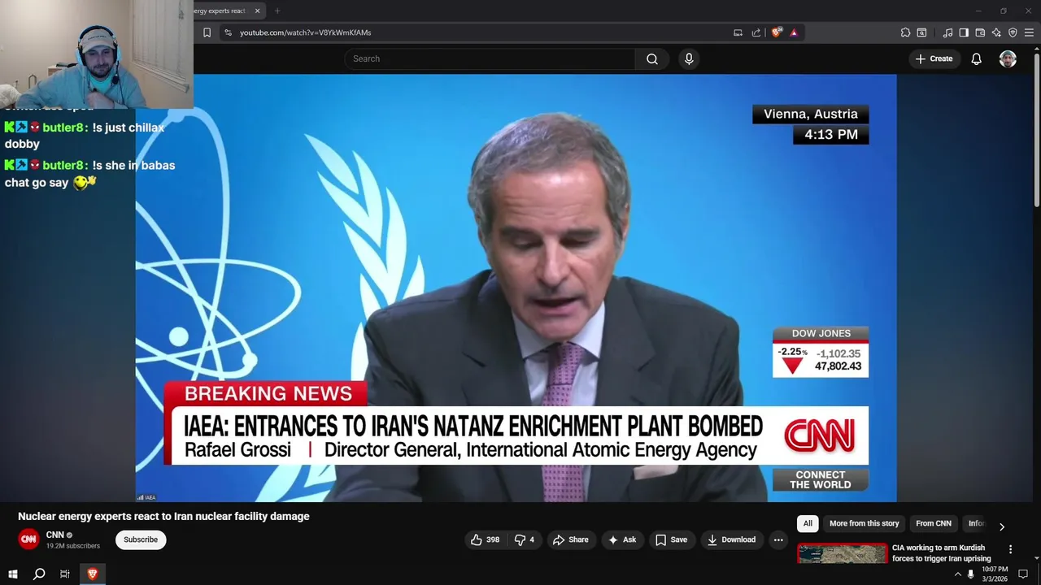Click the Download button

click(731, 539)
